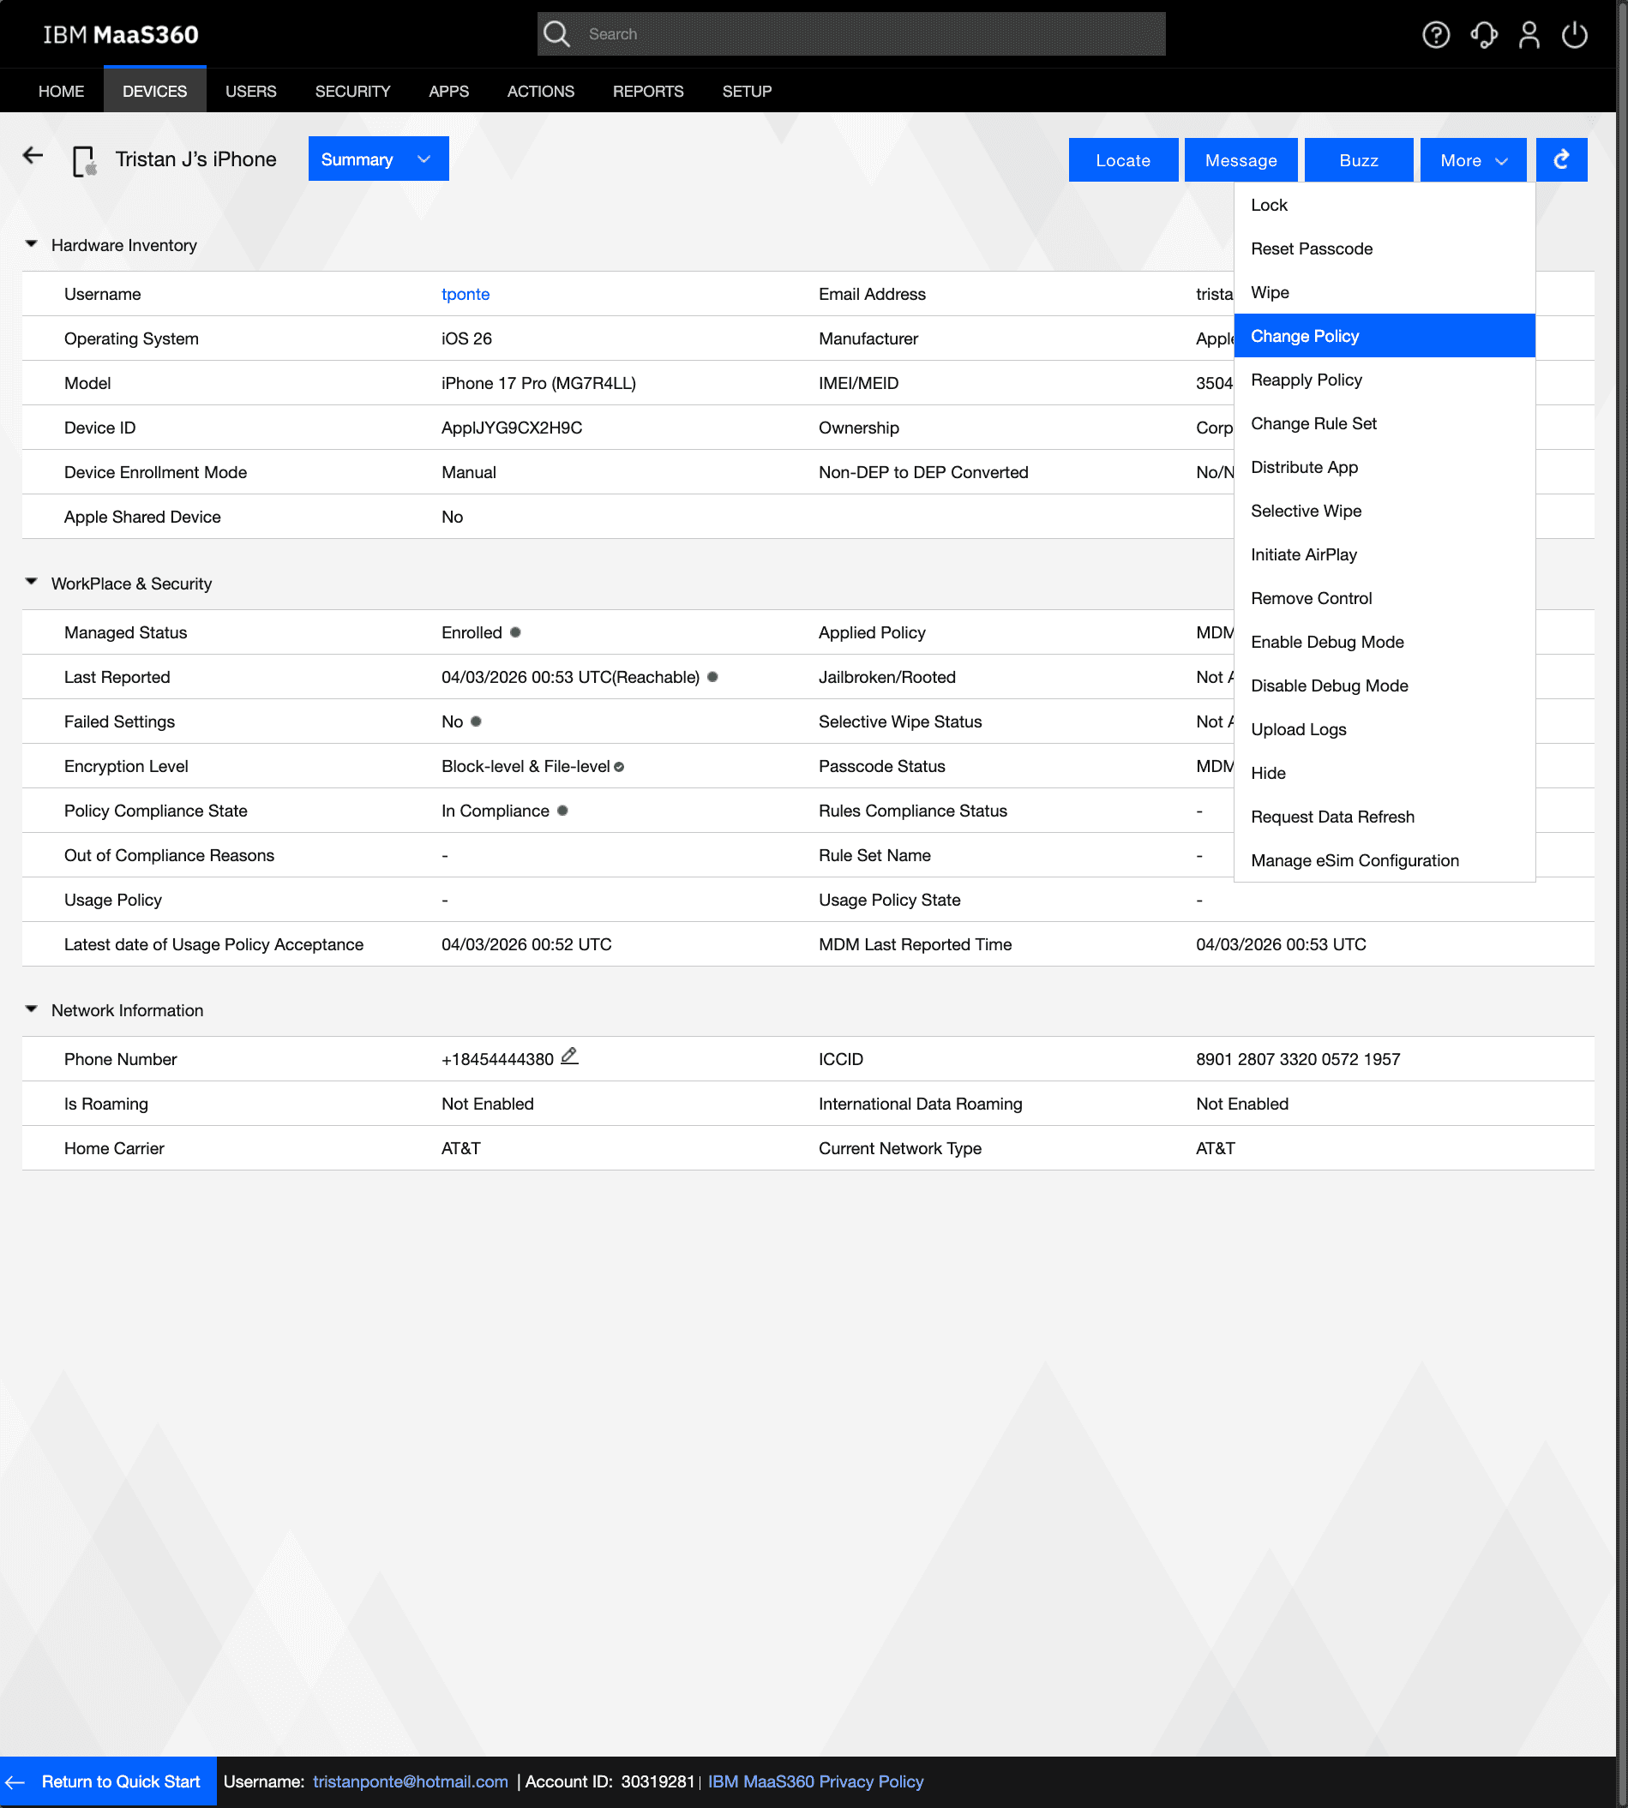Open the help question mark icon

(x=1436, y=35)
